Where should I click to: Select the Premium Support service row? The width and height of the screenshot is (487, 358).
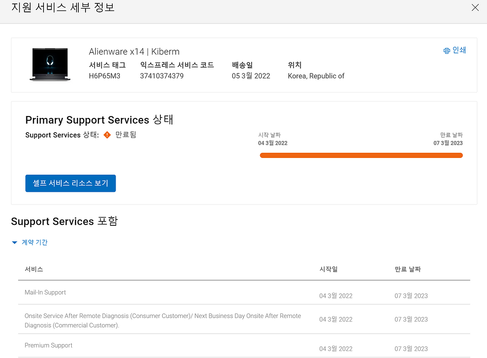(49, 346)
